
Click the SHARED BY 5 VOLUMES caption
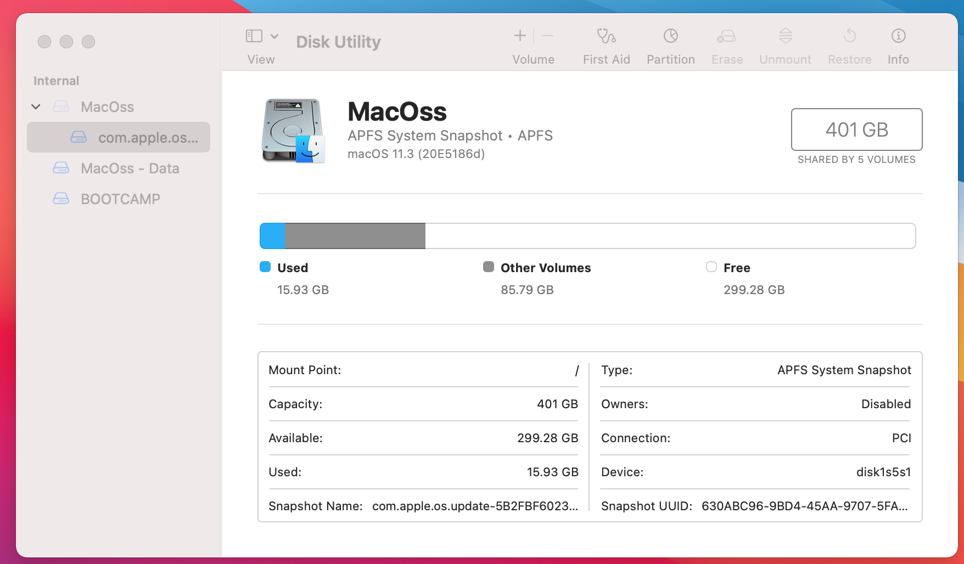coord(856,160)
